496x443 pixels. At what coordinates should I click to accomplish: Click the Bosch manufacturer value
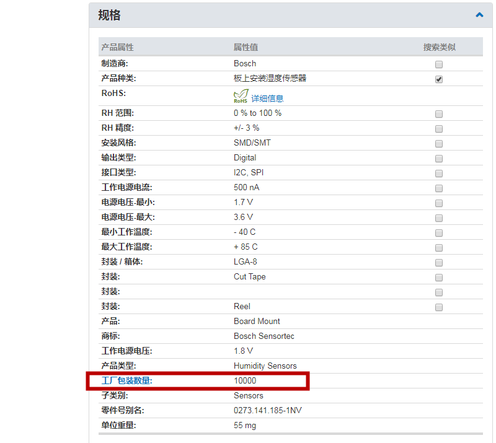(245, 64)
